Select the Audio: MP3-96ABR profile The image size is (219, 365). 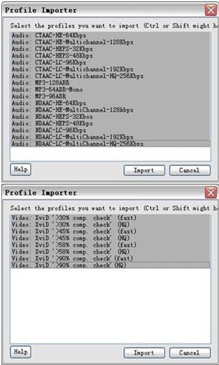pyautogui.click(x=109, y=96)
